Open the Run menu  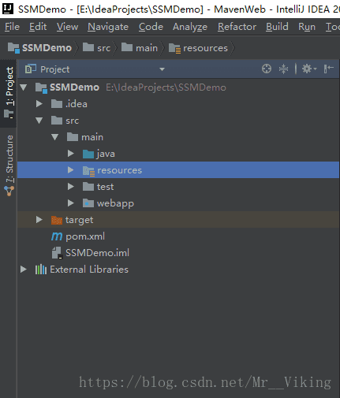(307, 27)
